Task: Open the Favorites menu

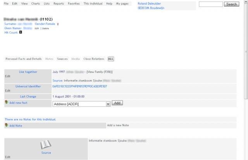Action: [74, 3]
